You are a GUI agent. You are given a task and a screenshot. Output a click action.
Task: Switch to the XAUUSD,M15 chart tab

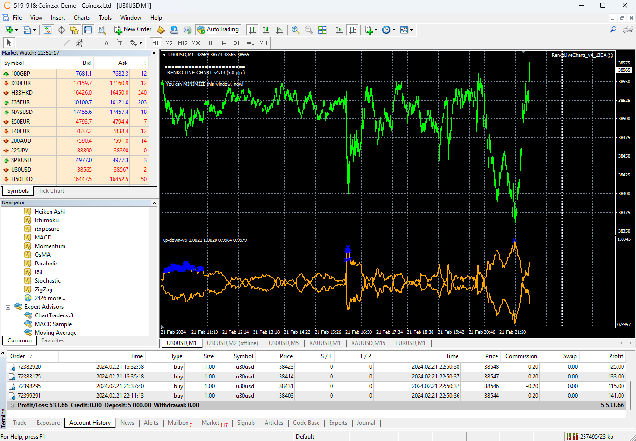point(368,343)
